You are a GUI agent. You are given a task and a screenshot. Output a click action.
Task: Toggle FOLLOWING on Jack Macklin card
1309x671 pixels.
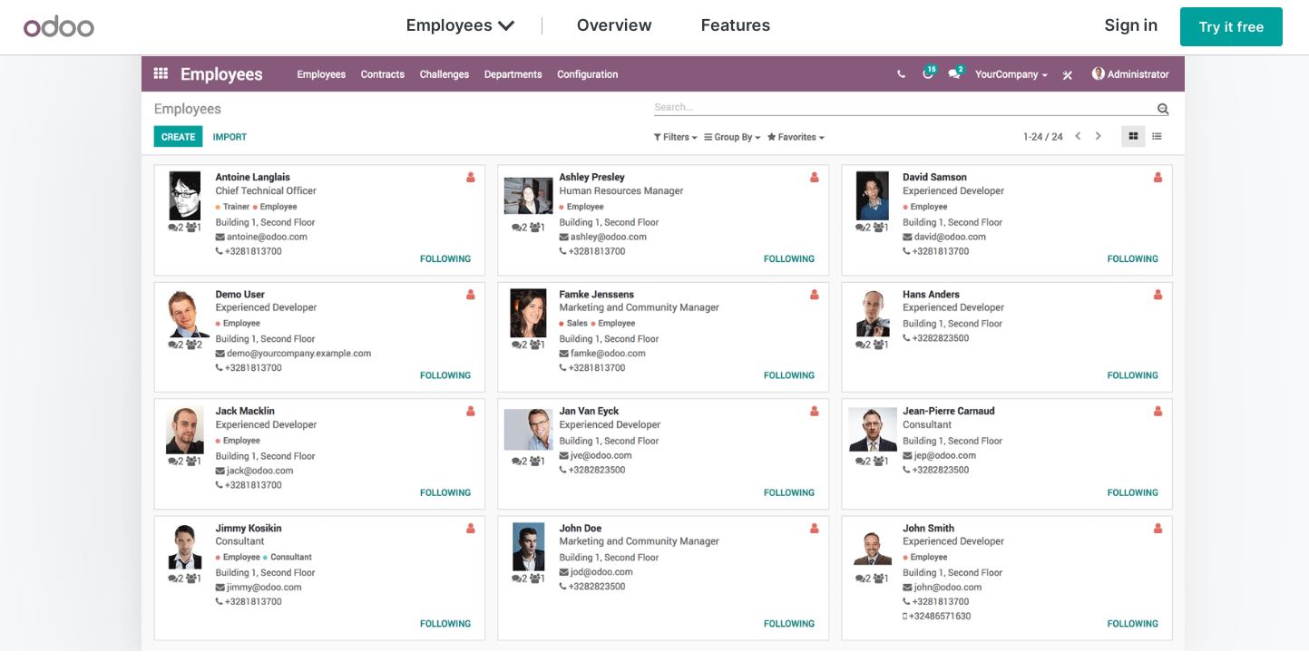[x=445, y=493]
